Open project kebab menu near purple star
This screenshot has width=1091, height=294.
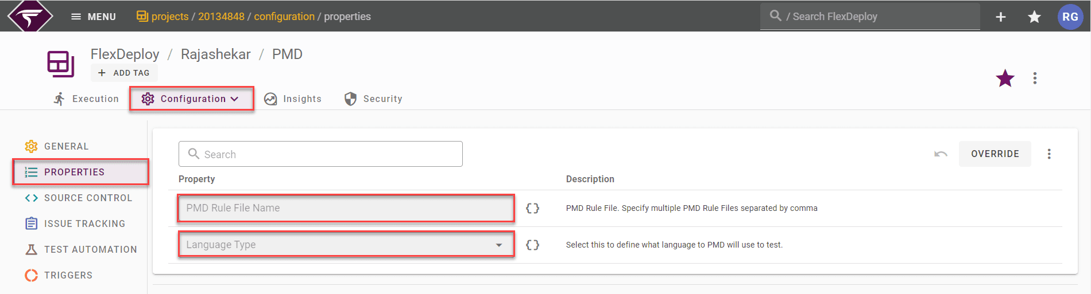[x=1035, y=79]
